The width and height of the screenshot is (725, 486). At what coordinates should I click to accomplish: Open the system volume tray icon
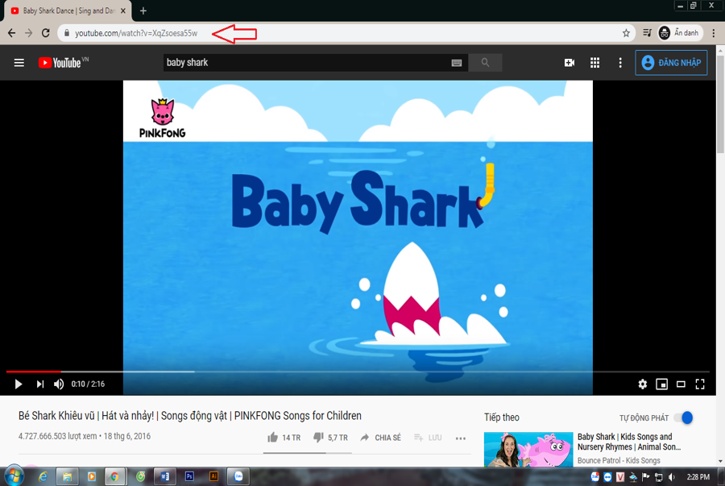[671, 477]
